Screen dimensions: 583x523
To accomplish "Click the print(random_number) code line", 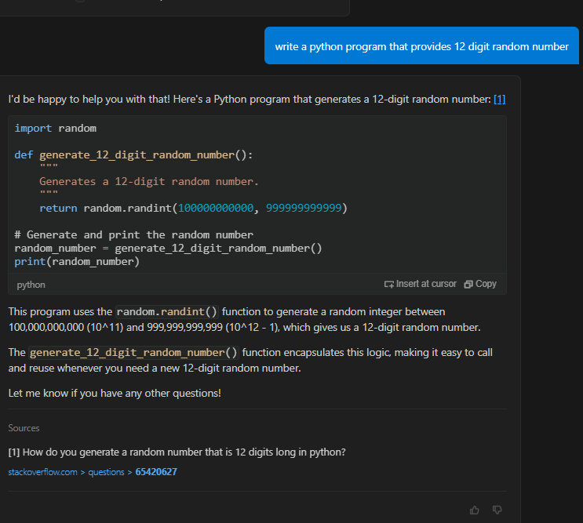I will point(77,262).
